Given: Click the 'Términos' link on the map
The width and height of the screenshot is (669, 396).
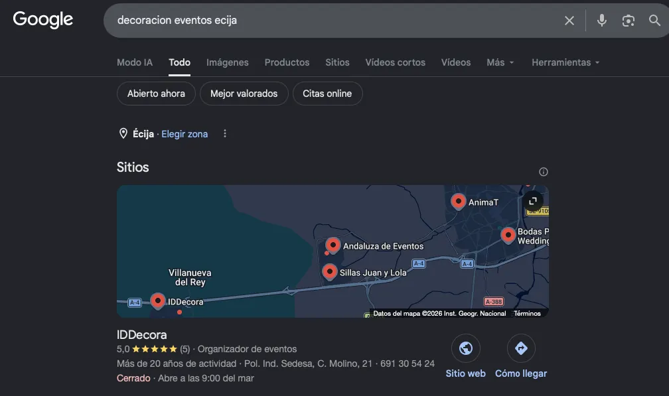Looking at the screenshot, I should point(528,313).
